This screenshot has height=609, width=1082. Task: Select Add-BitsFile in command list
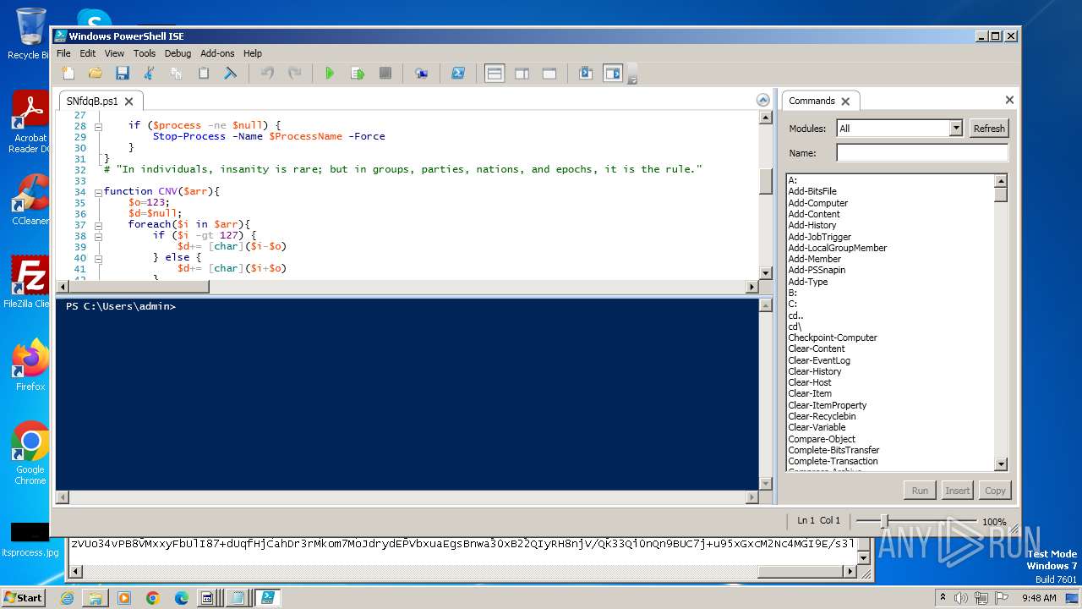click(812, 191)
